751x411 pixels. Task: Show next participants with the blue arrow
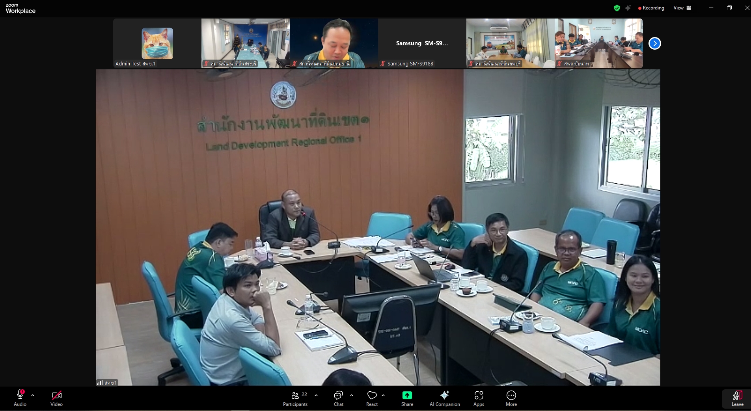click(654, 43)
